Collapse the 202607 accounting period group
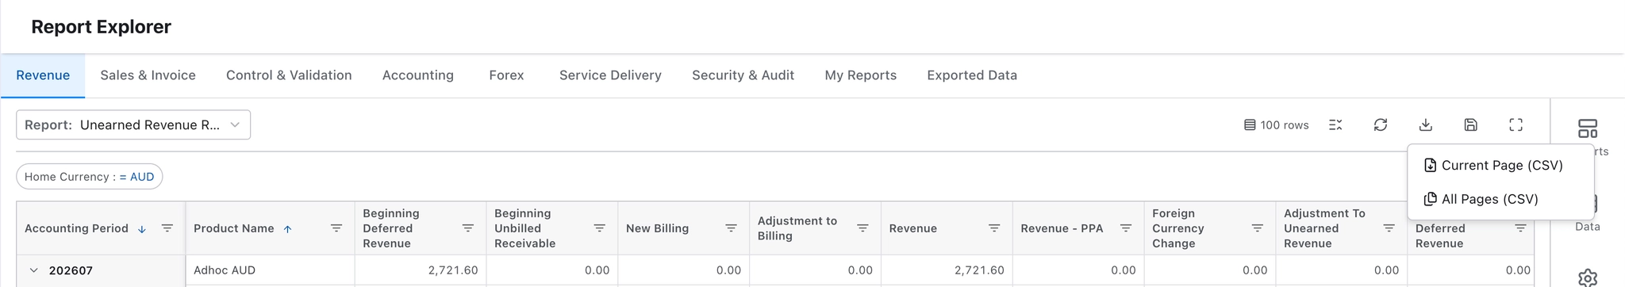This screenshot has height=287, width=1625. (33, 270)
